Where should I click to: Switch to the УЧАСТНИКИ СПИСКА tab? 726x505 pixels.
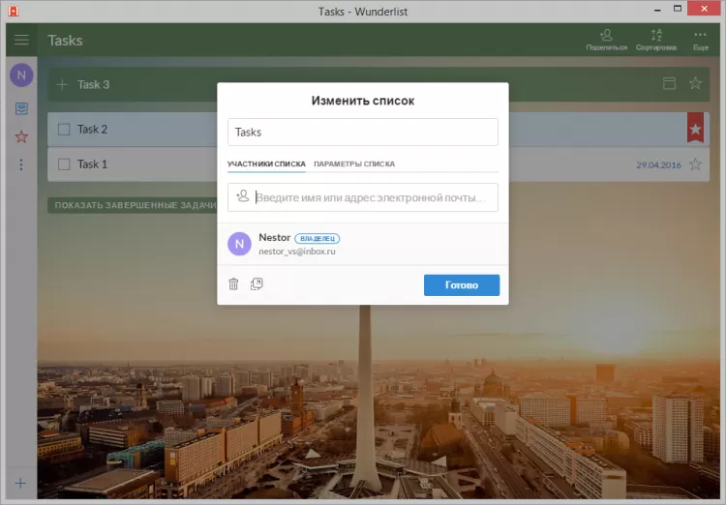pos(266,163)
